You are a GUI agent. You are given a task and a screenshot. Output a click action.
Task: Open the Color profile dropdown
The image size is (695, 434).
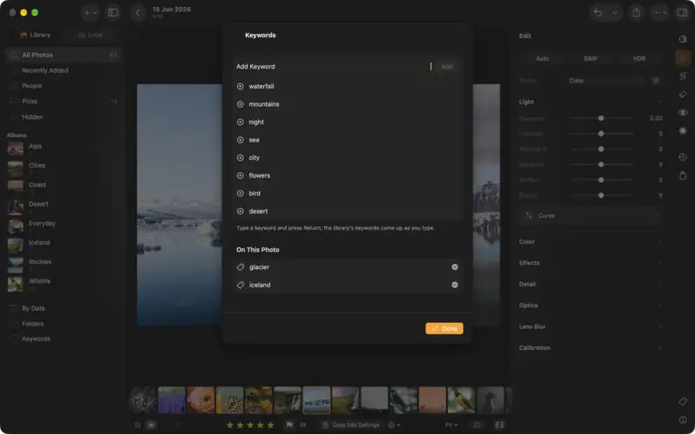606,81
